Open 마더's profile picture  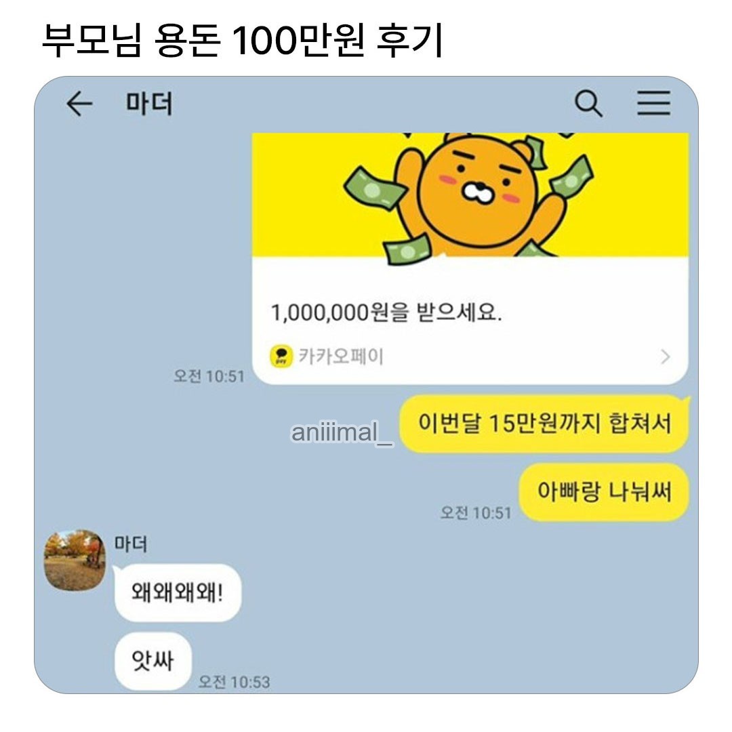pyautogui.click(x=75, y=560)
